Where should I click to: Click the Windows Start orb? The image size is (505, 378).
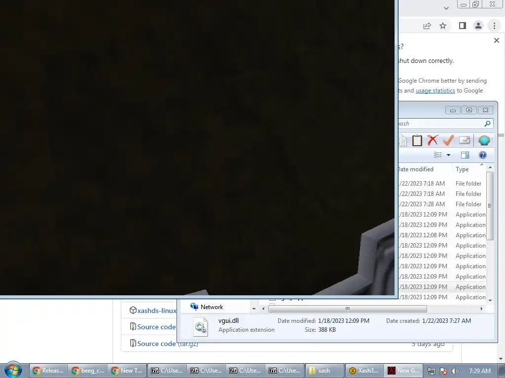coord(13,370)
